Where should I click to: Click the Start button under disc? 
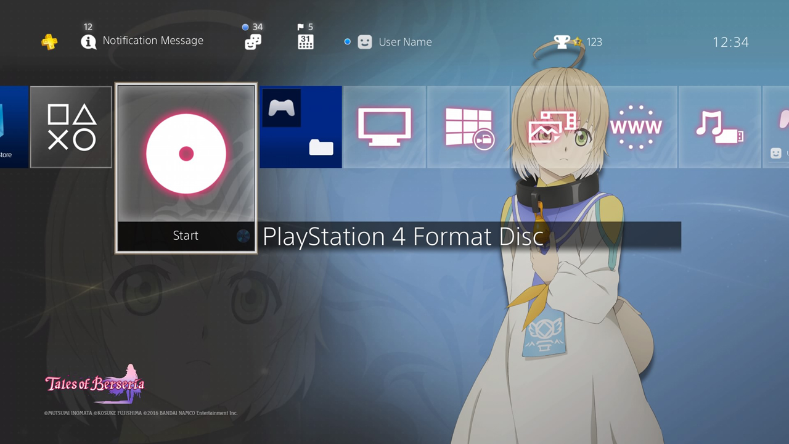[x=186, y=236]
